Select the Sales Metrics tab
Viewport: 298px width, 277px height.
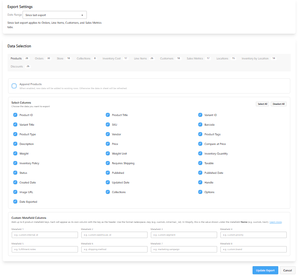click(198, 59)
